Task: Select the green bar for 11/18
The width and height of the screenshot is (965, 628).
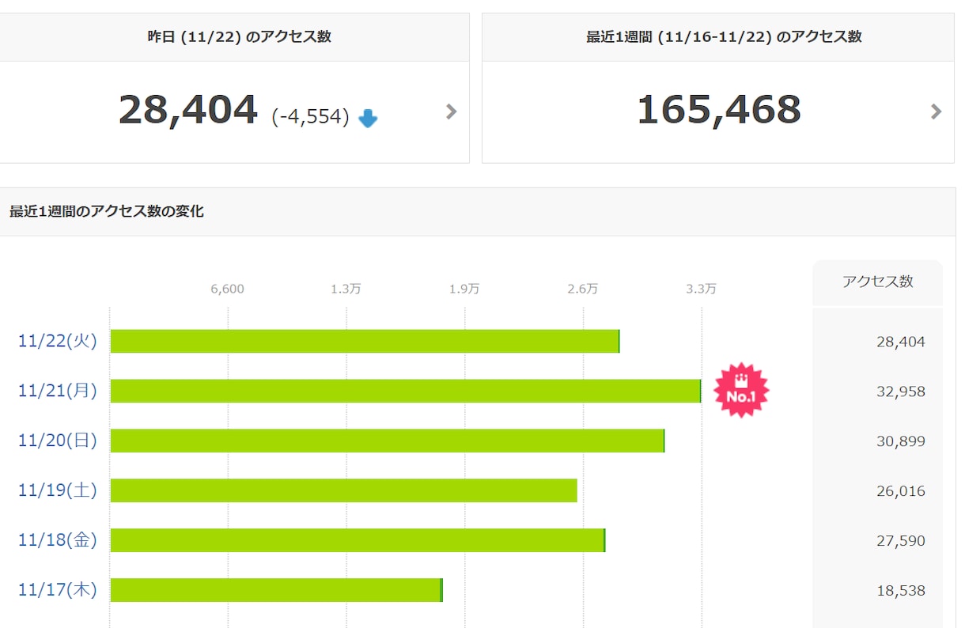Action: point(358,540)
